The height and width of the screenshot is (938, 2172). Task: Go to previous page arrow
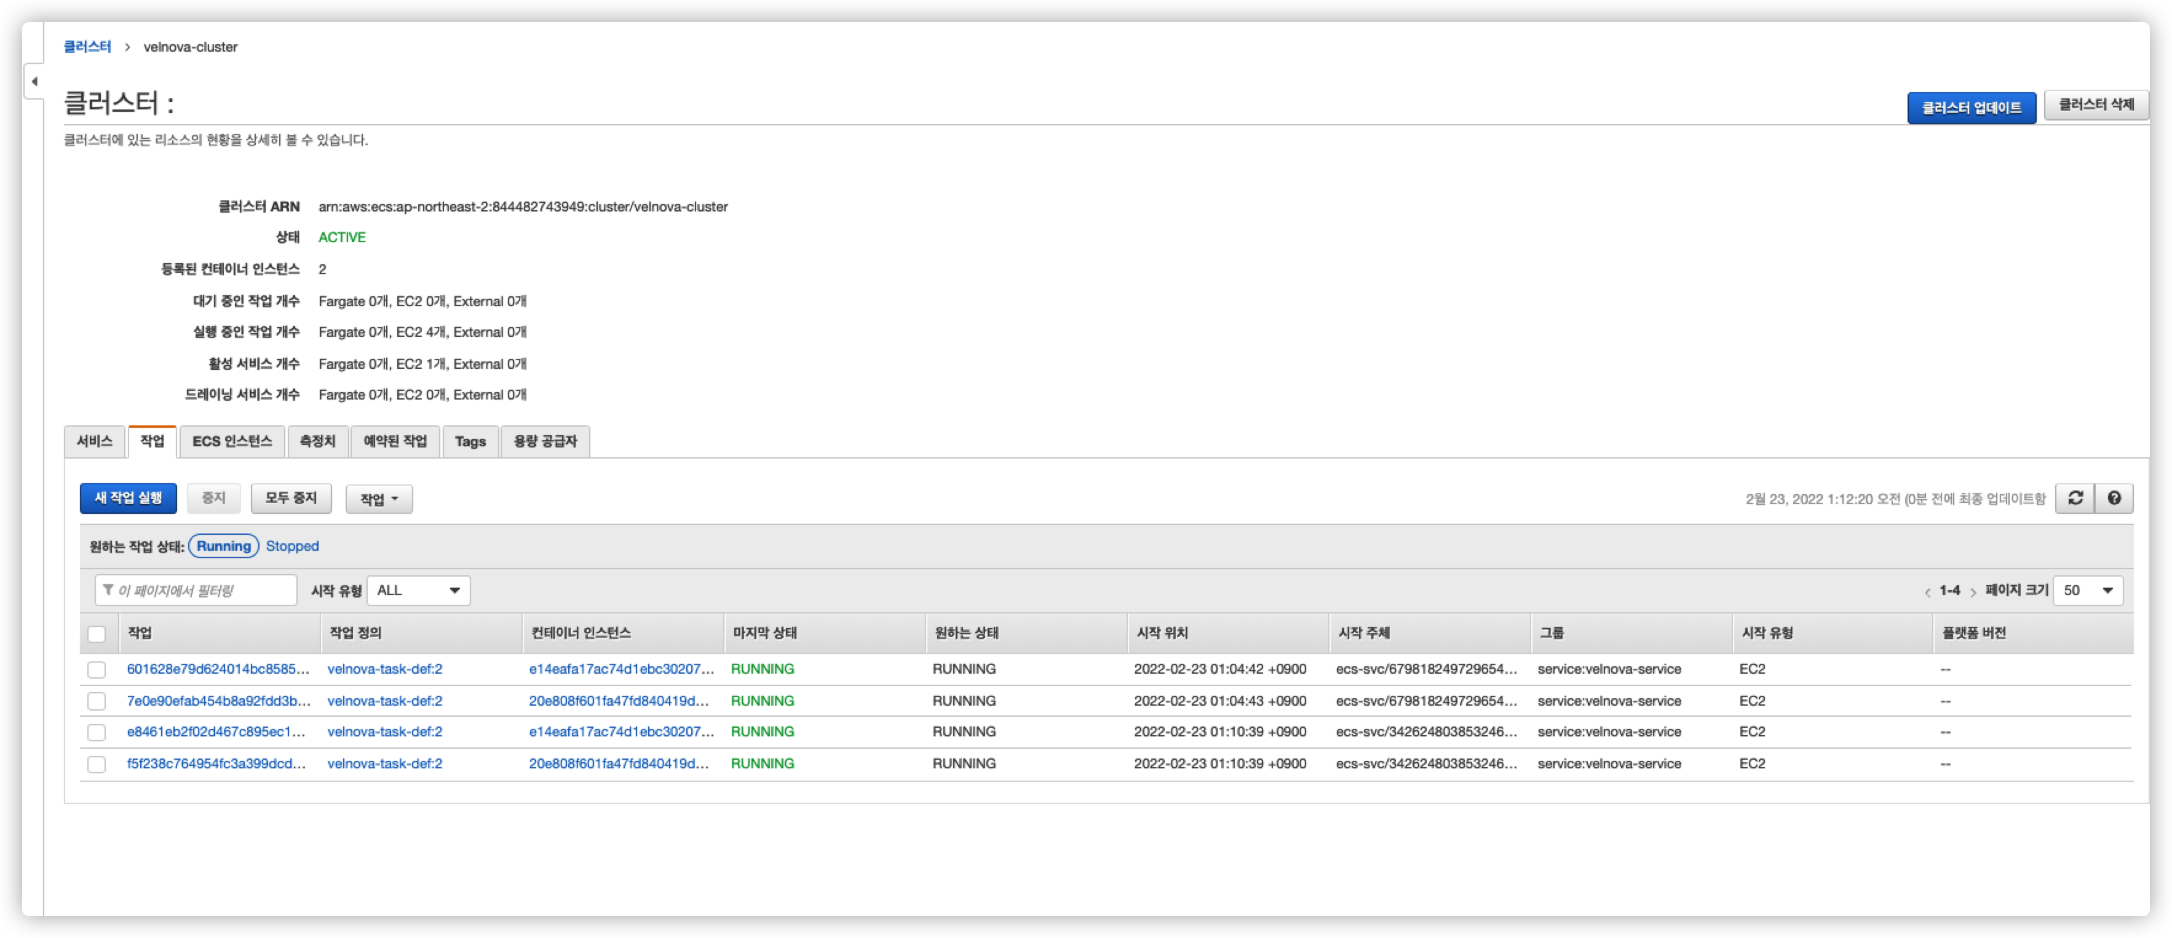click(x=1927, y=591)
